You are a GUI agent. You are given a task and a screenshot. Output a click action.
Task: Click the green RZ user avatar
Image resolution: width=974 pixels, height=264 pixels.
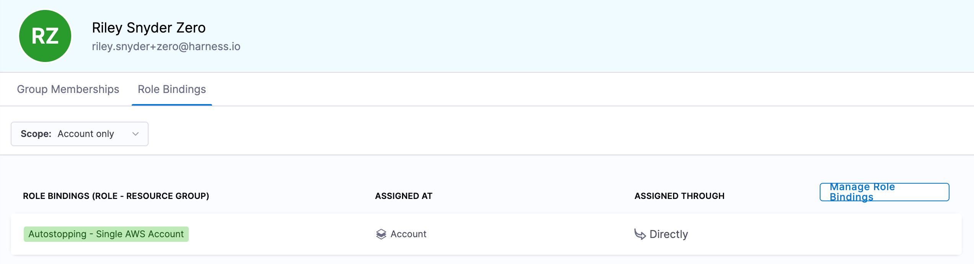point(45,36)
